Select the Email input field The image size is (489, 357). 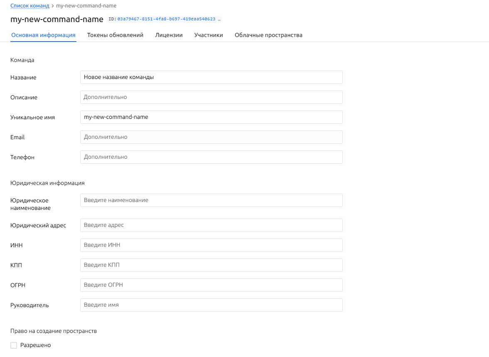[x=211, y=137]
